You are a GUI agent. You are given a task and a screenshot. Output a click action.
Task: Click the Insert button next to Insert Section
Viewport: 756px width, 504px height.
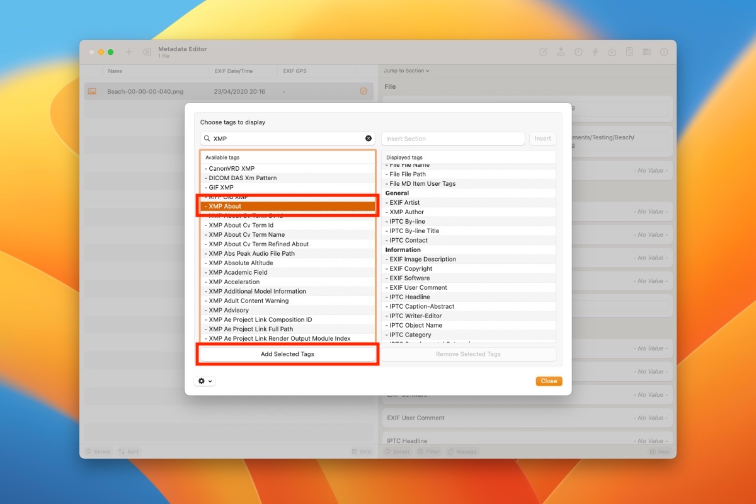[x=543, y=139]
